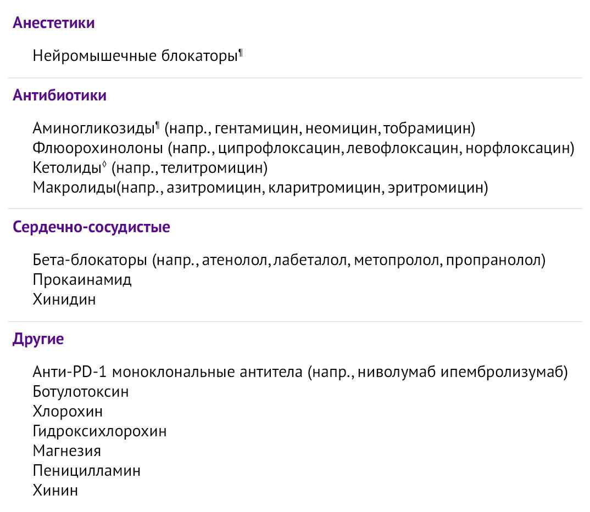Click the word Макролиды

74,188
